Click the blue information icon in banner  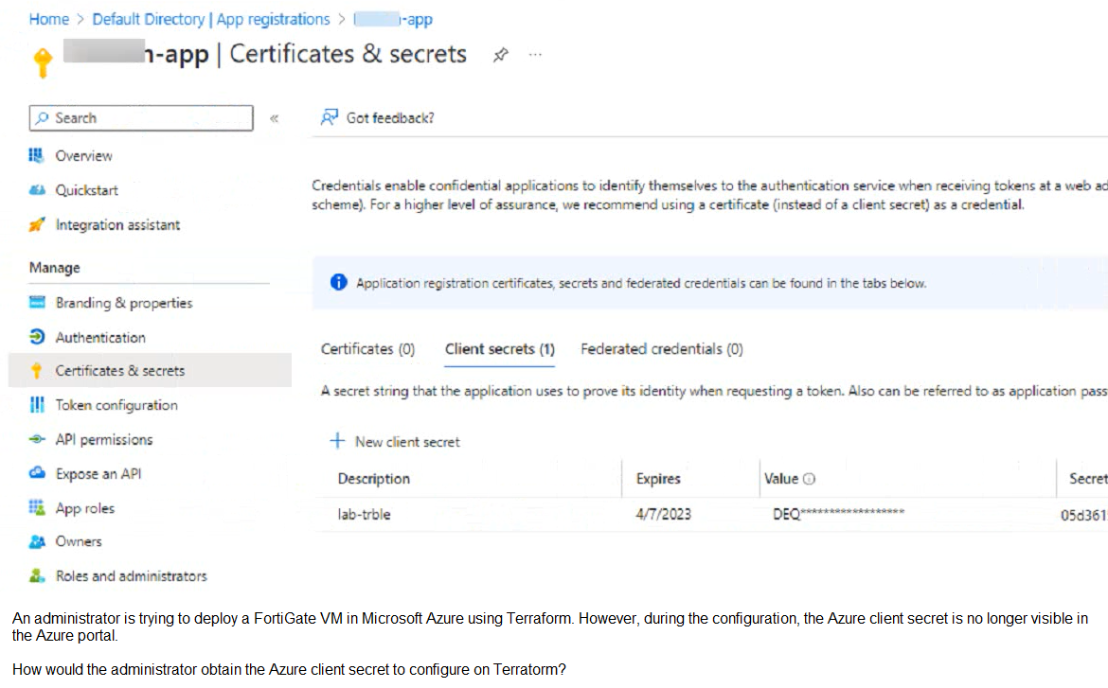coord(339,283)
